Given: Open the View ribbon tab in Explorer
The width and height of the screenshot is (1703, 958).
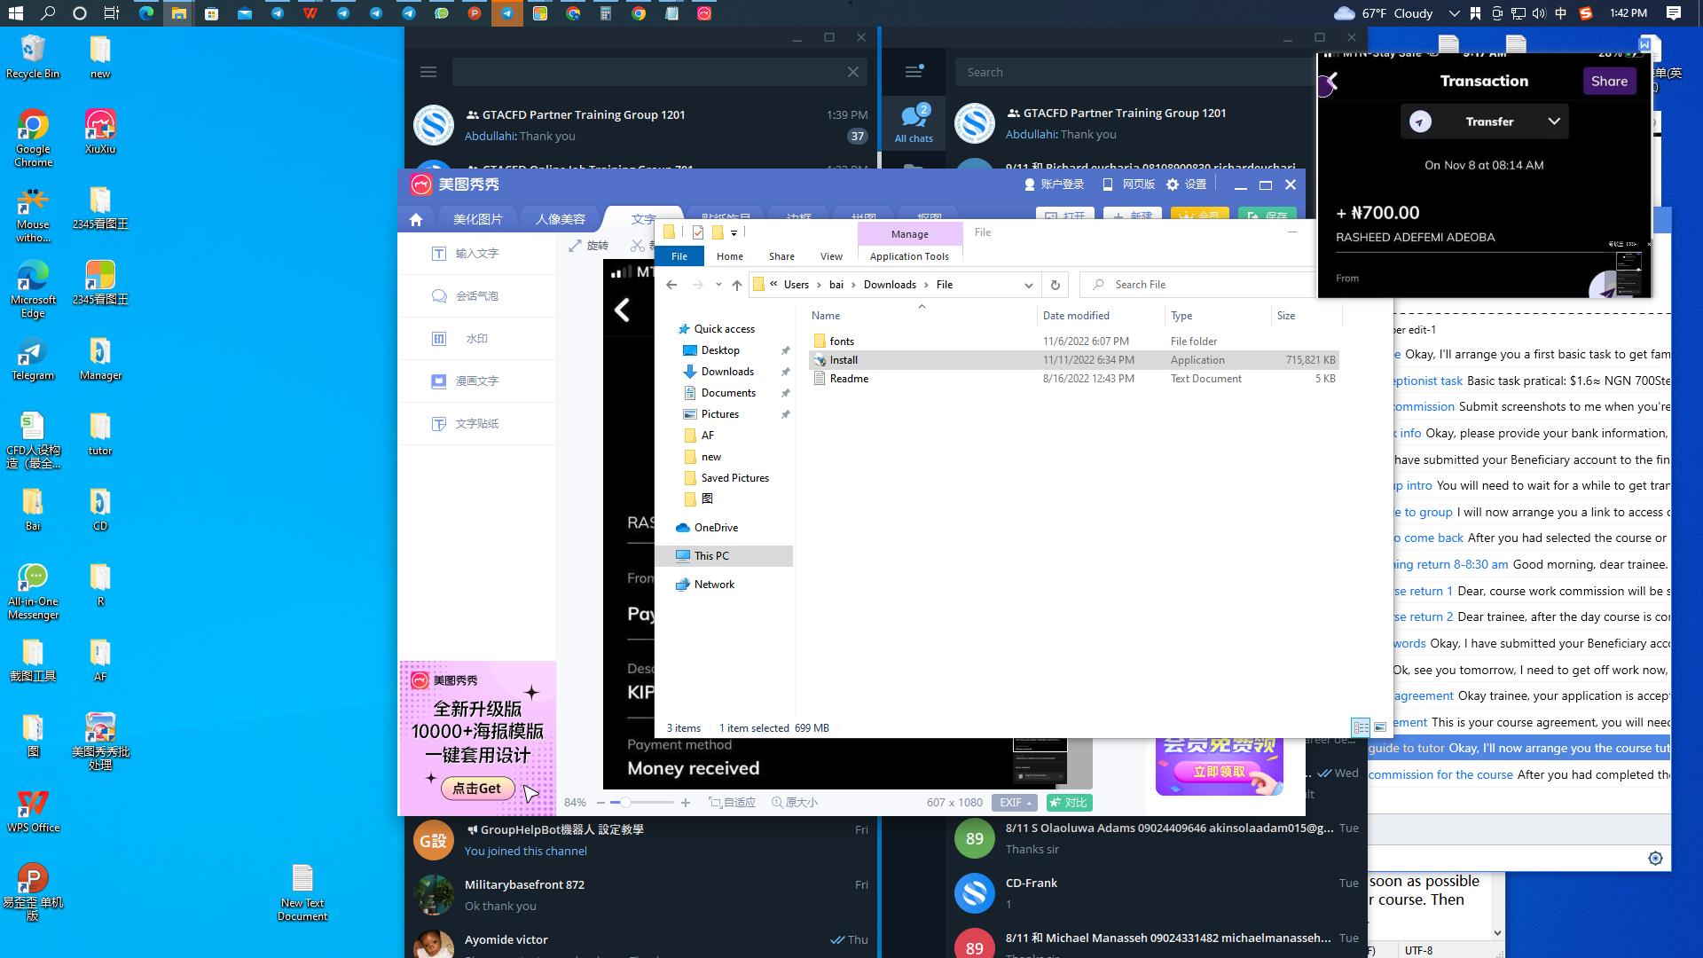Looking at the screenshot, I should [x=831, y=256].
